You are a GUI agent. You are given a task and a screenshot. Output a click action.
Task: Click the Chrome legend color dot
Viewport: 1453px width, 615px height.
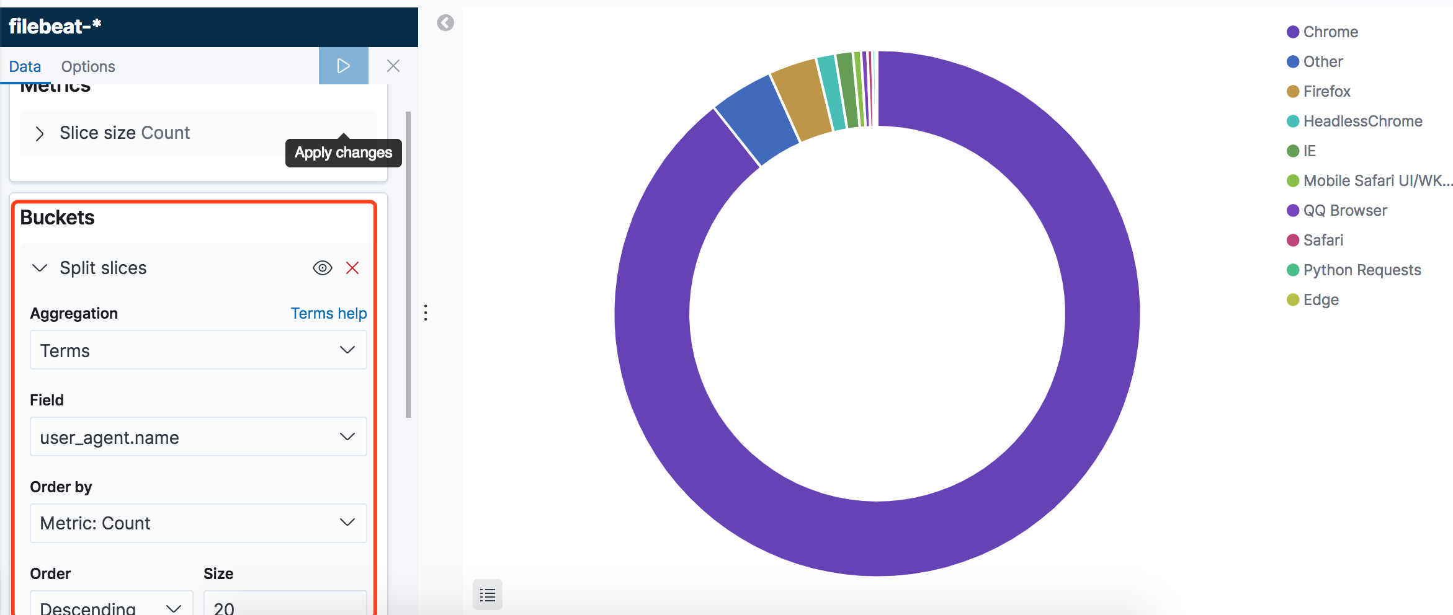point(1293,32)
